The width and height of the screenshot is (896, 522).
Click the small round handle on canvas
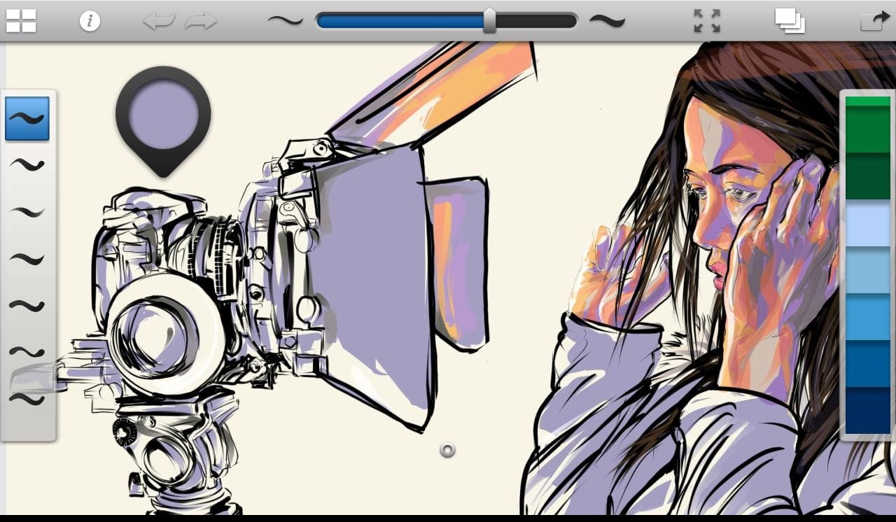click(447, 450)
